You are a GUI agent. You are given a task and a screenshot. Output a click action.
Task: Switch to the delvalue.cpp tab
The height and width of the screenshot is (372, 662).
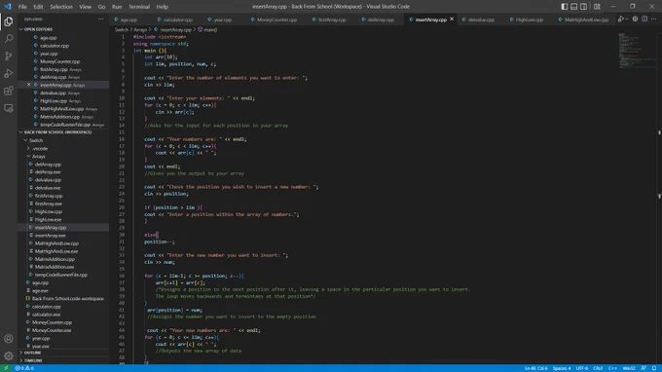pyautogui.click(x=481, y=19)
